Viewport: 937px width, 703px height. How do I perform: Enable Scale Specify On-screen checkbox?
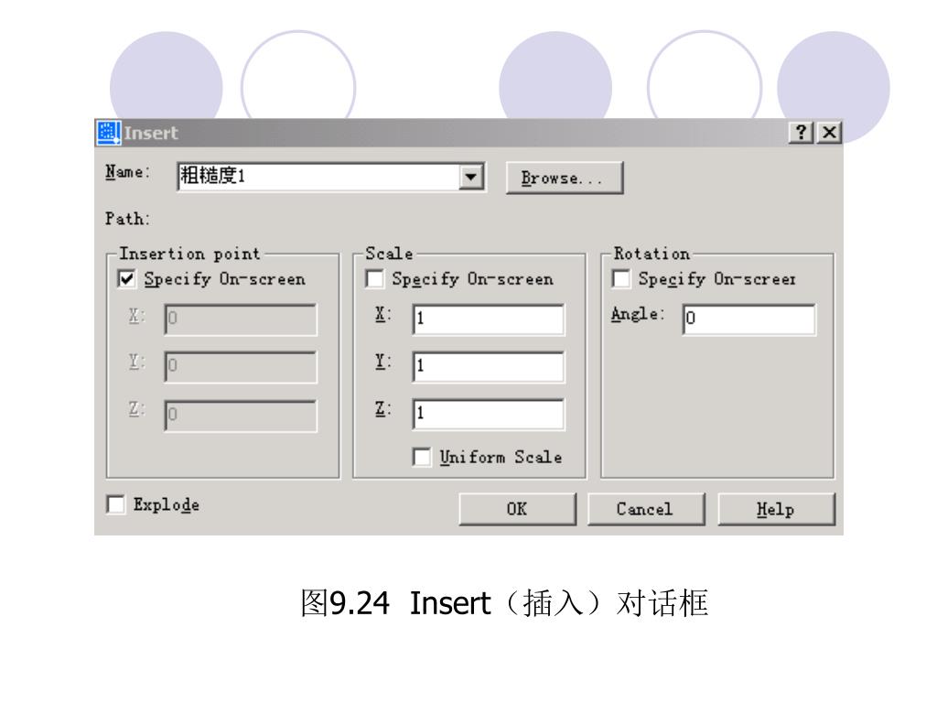374,279
